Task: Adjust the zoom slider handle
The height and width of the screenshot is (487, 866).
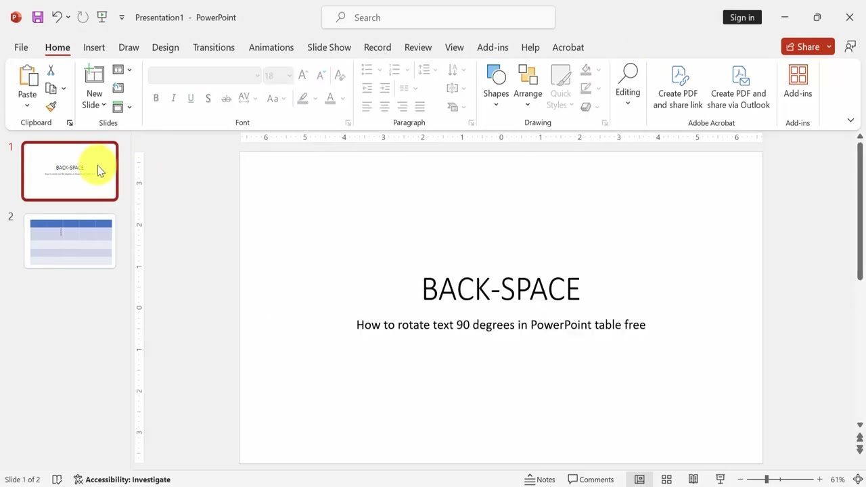Action: 767,480
